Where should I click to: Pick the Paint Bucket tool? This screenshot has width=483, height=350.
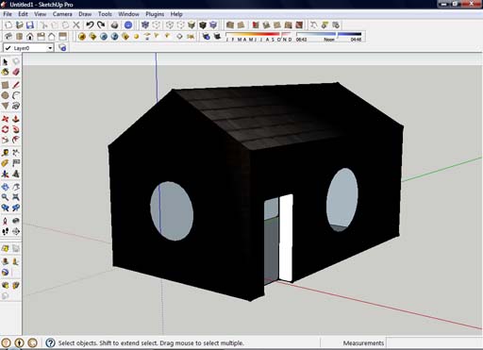[5, 72]
